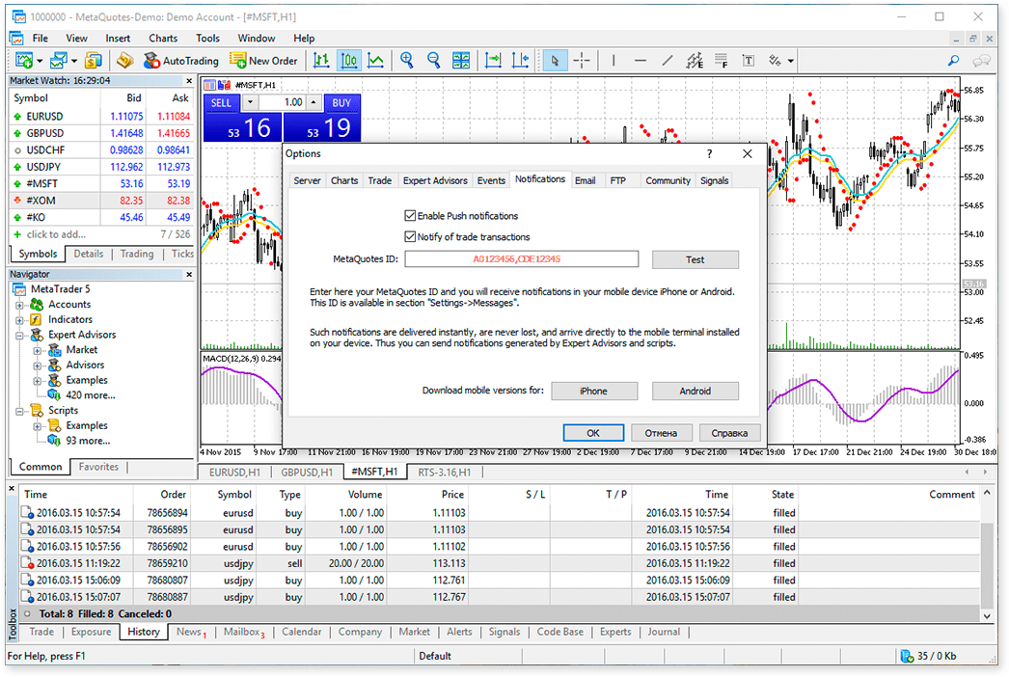This screenshot has width=1009, height=677.
Task: Collapse the Scripts tree node
Action: [x=20, y=411]
